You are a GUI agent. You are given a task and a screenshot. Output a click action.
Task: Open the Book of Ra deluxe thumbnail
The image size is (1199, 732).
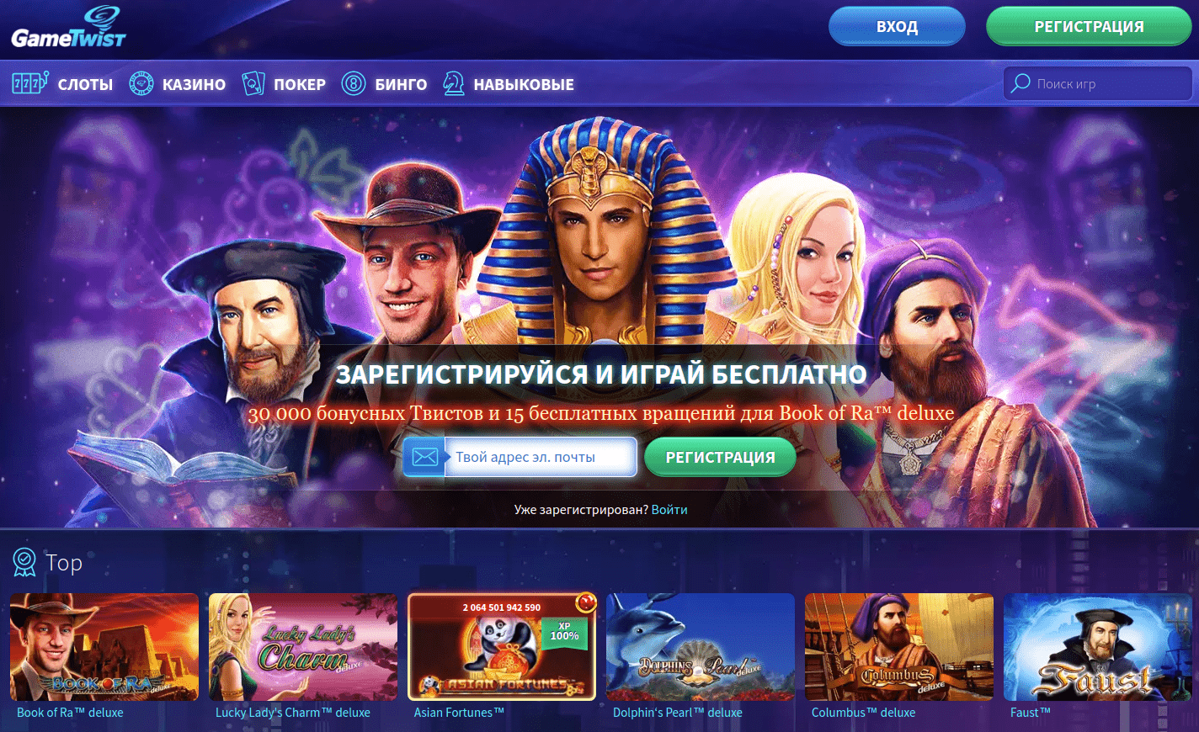[x=104, y=647]
